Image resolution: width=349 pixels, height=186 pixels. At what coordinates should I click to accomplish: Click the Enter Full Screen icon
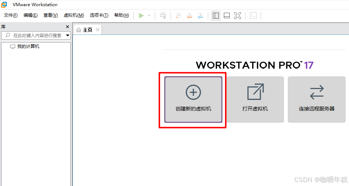pyautogui.click(x=238, y=16)
